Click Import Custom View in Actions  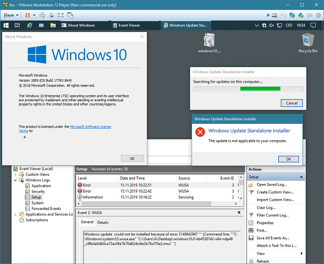275,200
